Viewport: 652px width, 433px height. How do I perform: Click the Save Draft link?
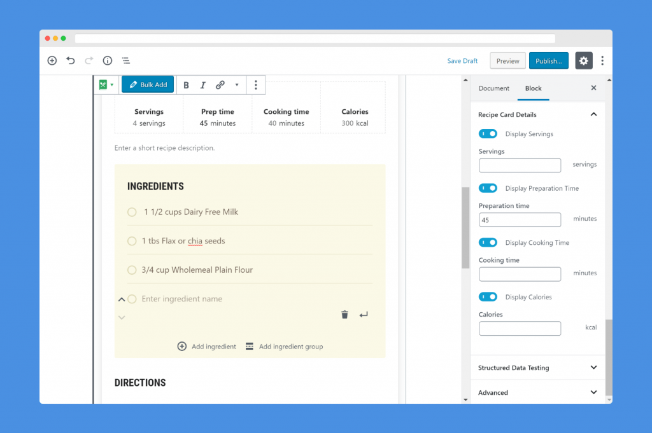tap(462, 61)
